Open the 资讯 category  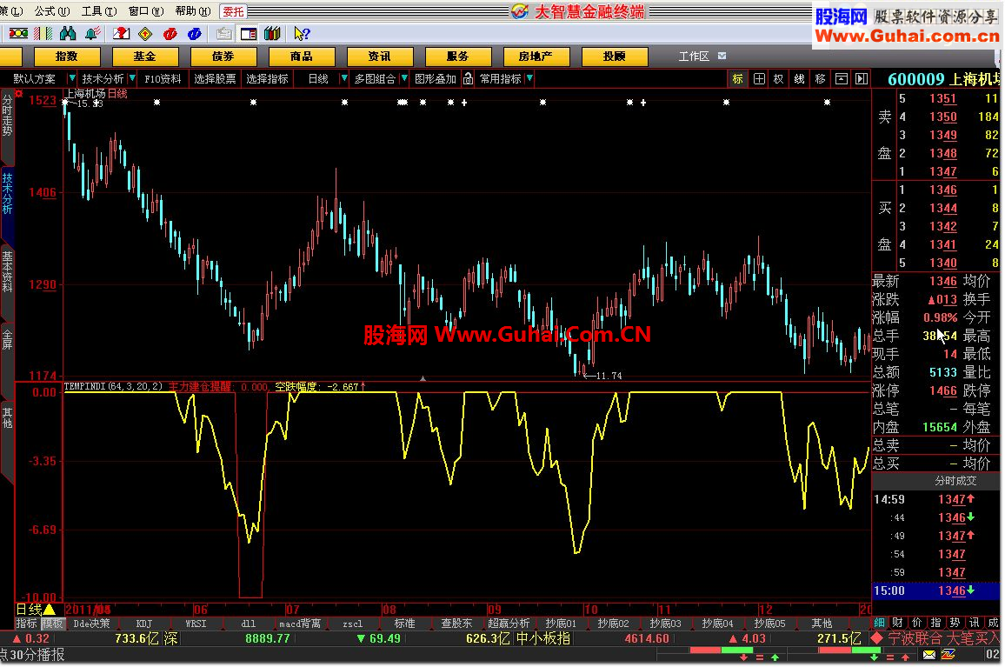pyautogui.click(x=379, y=57)
